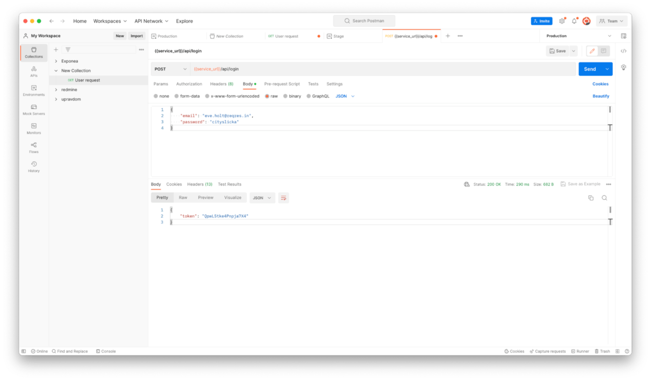Image resolution: width=651 pixels, height=381 pixels.
Task: Collapse the New Collection tree item
Action: click(56, 70)
